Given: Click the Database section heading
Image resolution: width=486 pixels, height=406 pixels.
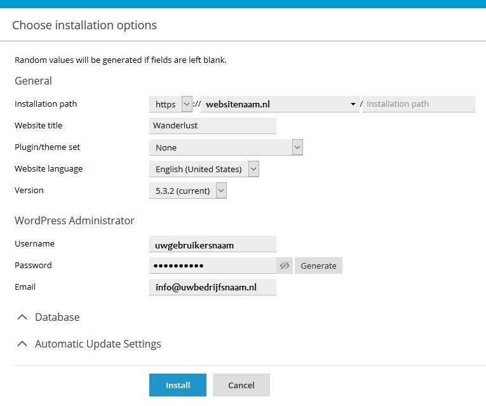Looking at the screenshot, I should (57, 317).
